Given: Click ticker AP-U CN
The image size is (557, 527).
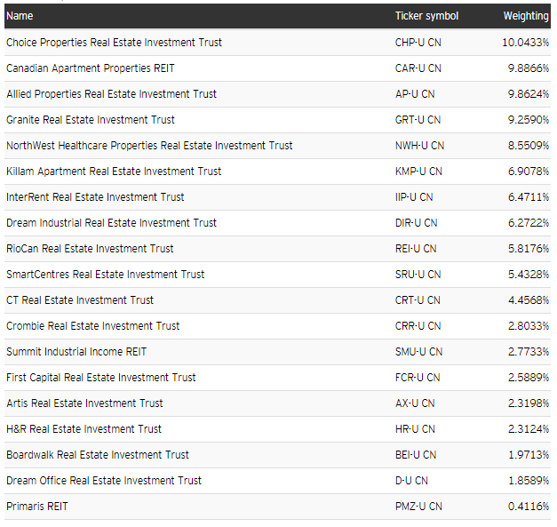Looking at the screenshot, I should 415,94.
